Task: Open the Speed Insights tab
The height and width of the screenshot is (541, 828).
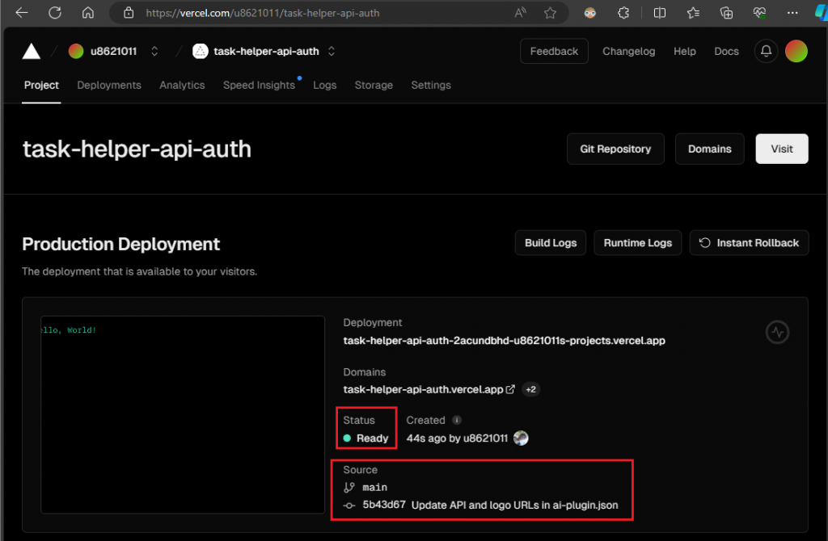Action: pos(259,85)
